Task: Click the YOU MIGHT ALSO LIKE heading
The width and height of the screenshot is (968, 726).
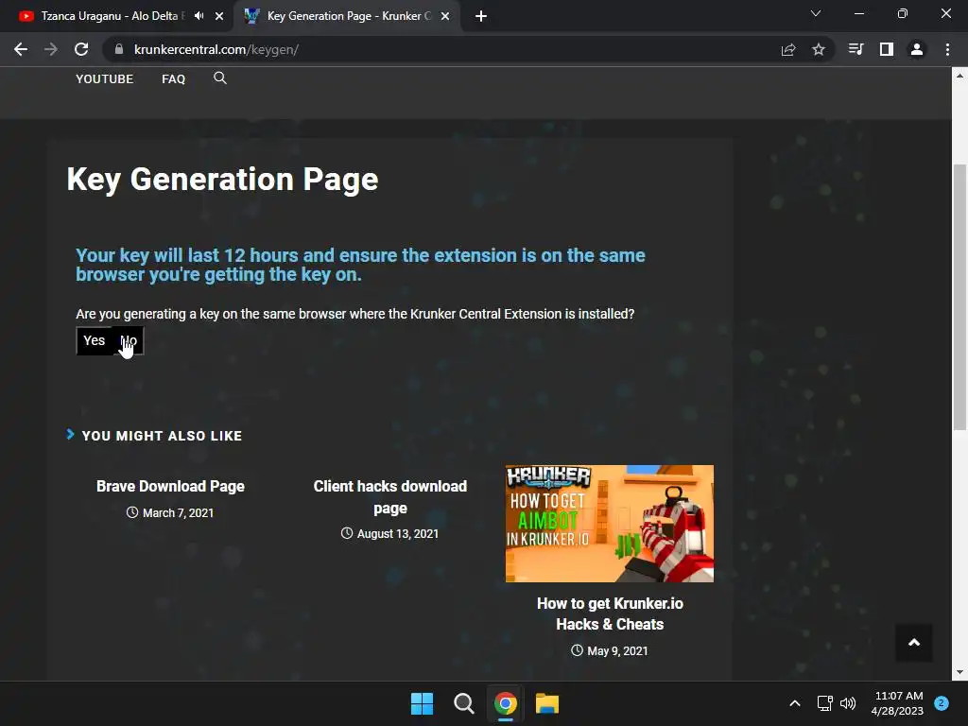Action: [x=162, y=436]
